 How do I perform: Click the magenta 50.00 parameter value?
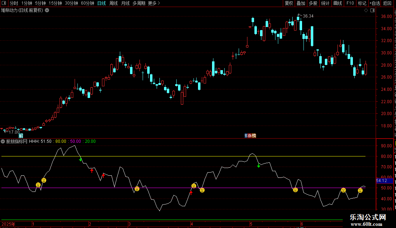tap(75, 141)
